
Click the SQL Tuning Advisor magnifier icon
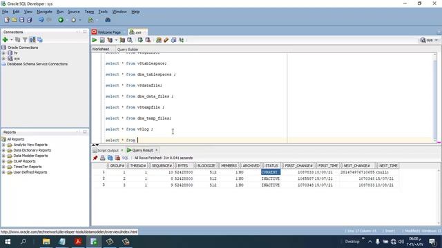[130, 40]
